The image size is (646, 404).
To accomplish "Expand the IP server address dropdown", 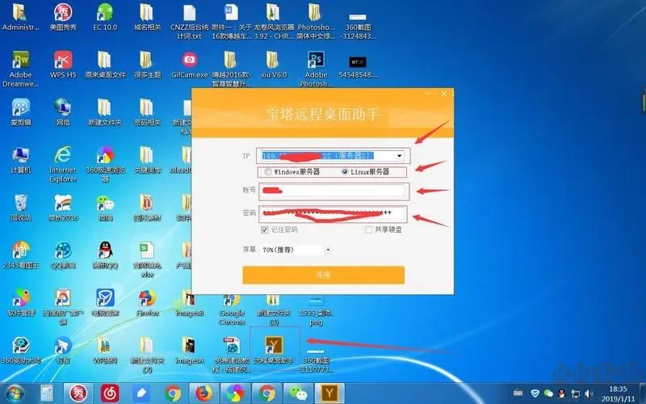I will click(399, 156).
